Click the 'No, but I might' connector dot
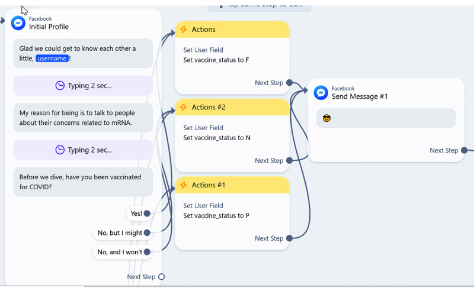 tap(147, 232)
